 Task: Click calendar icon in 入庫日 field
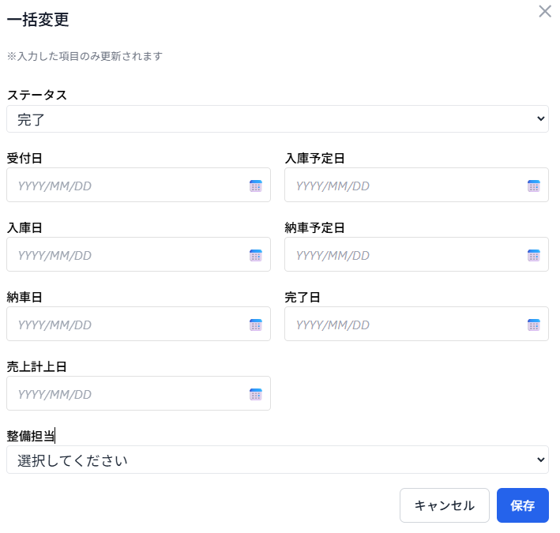click(255, 255)
